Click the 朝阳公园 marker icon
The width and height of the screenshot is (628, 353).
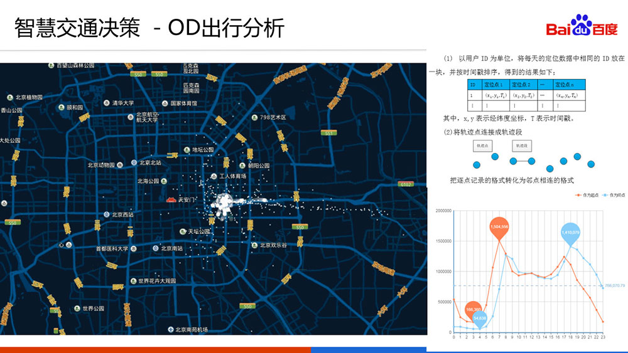[x=242, y=166]
